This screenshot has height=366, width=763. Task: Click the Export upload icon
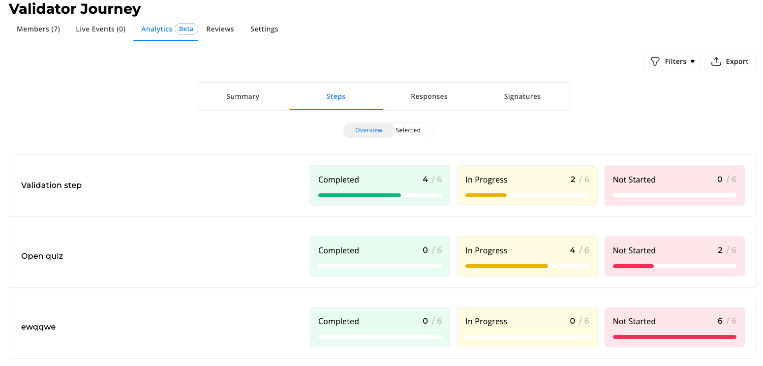[716, 61]
